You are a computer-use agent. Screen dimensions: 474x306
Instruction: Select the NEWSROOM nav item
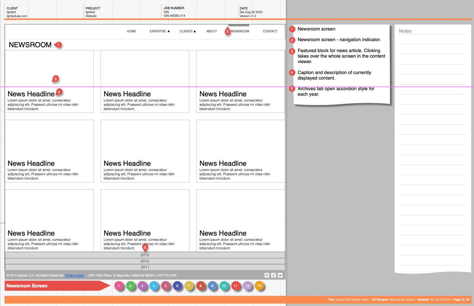pos(240,31)
